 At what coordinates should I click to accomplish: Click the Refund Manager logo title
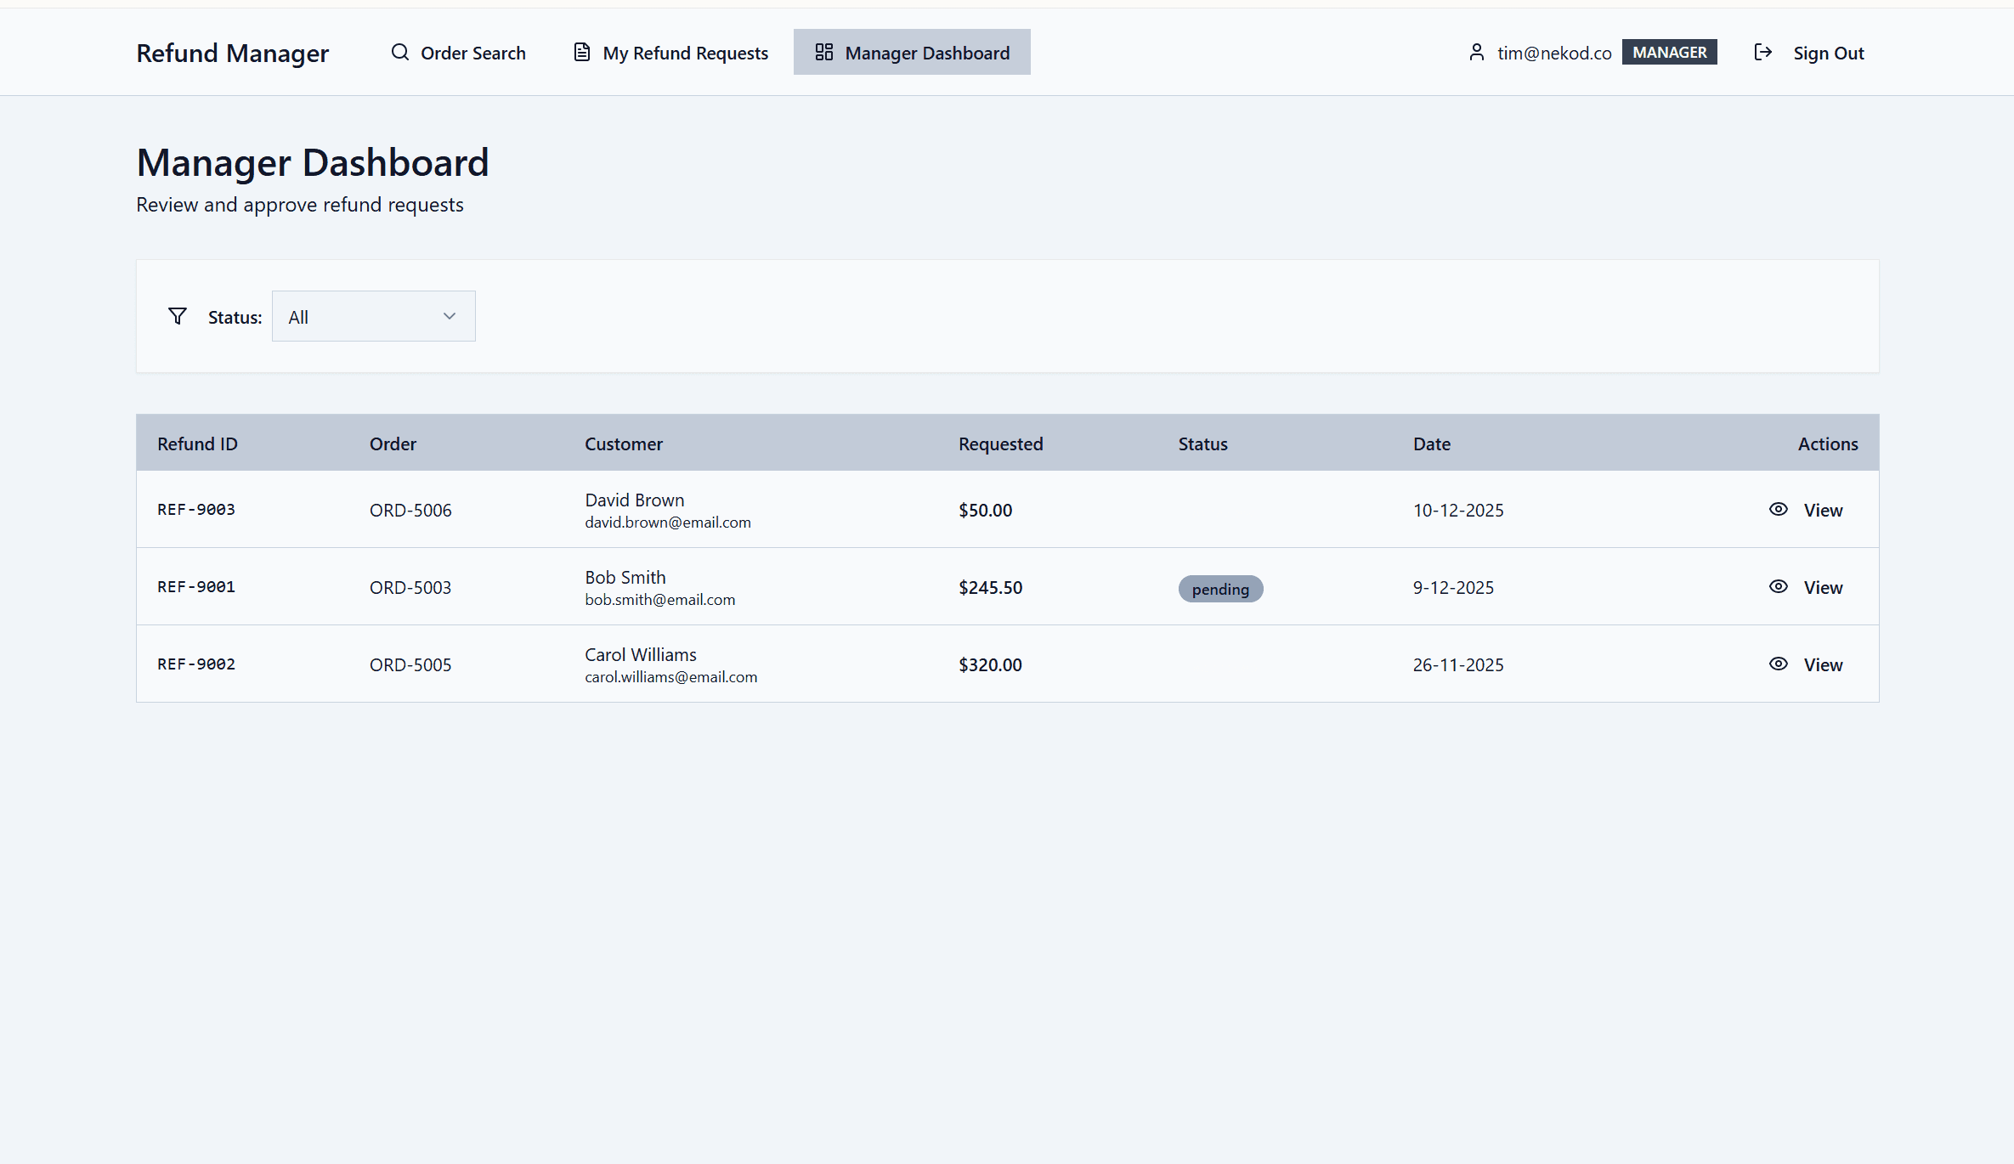(232, 53)
